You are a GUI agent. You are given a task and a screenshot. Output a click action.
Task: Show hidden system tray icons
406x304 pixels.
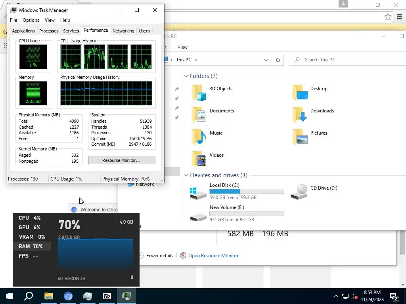click(x=335, y=296)
